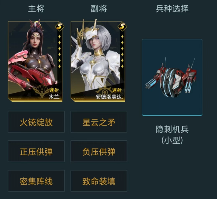Click the star column on 木兰 card
The height and width of the screenshot is (199, 217).
(59, 51)
